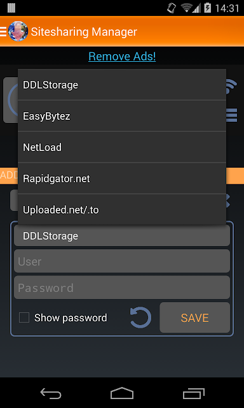Tap the blue list-lines icon behind dropdown
Image resolution: width=244 pixels, height=408 pixels.
(232, 115)
